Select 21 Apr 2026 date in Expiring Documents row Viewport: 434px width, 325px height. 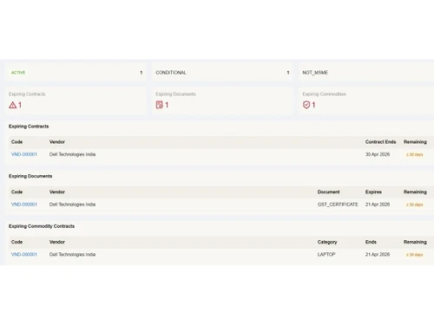(x=378, y=205)
